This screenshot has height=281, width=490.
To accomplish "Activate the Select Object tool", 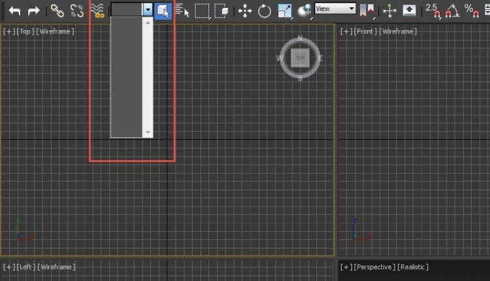I will coord(163,10).
